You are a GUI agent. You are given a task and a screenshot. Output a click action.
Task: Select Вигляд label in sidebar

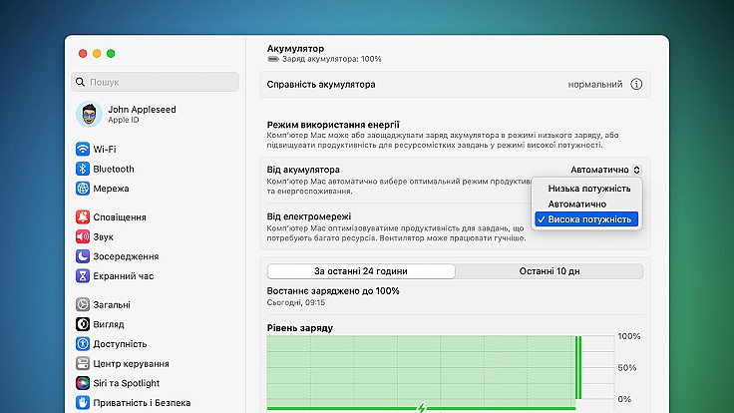109,324
